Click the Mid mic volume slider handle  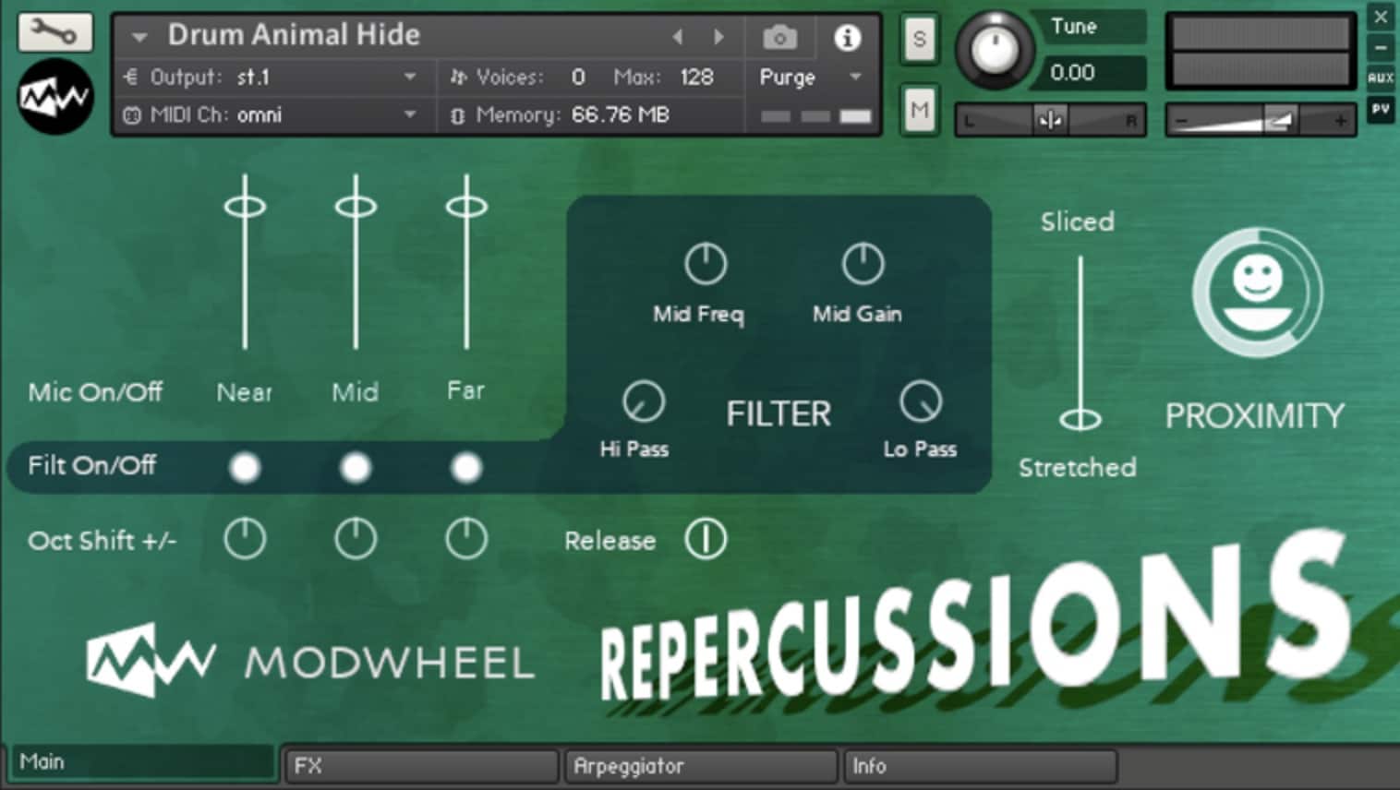point(356,206)
